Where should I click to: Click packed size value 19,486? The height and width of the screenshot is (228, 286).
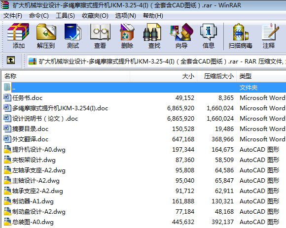pyautogui.click(x=224, y=129)
